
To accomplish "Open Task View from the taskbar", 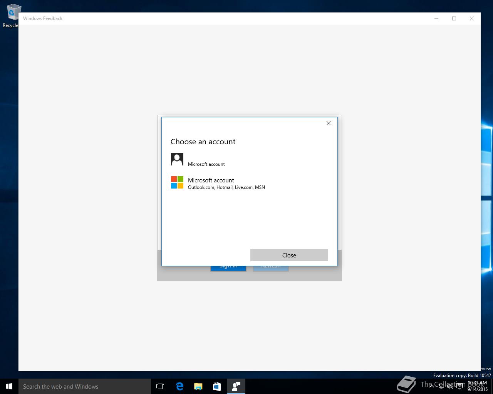I will [x=160, y=386].
